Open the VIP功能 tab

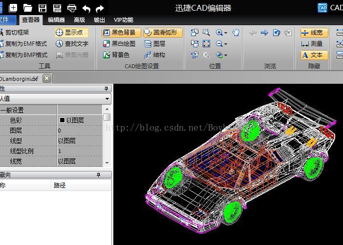[124, 20]
